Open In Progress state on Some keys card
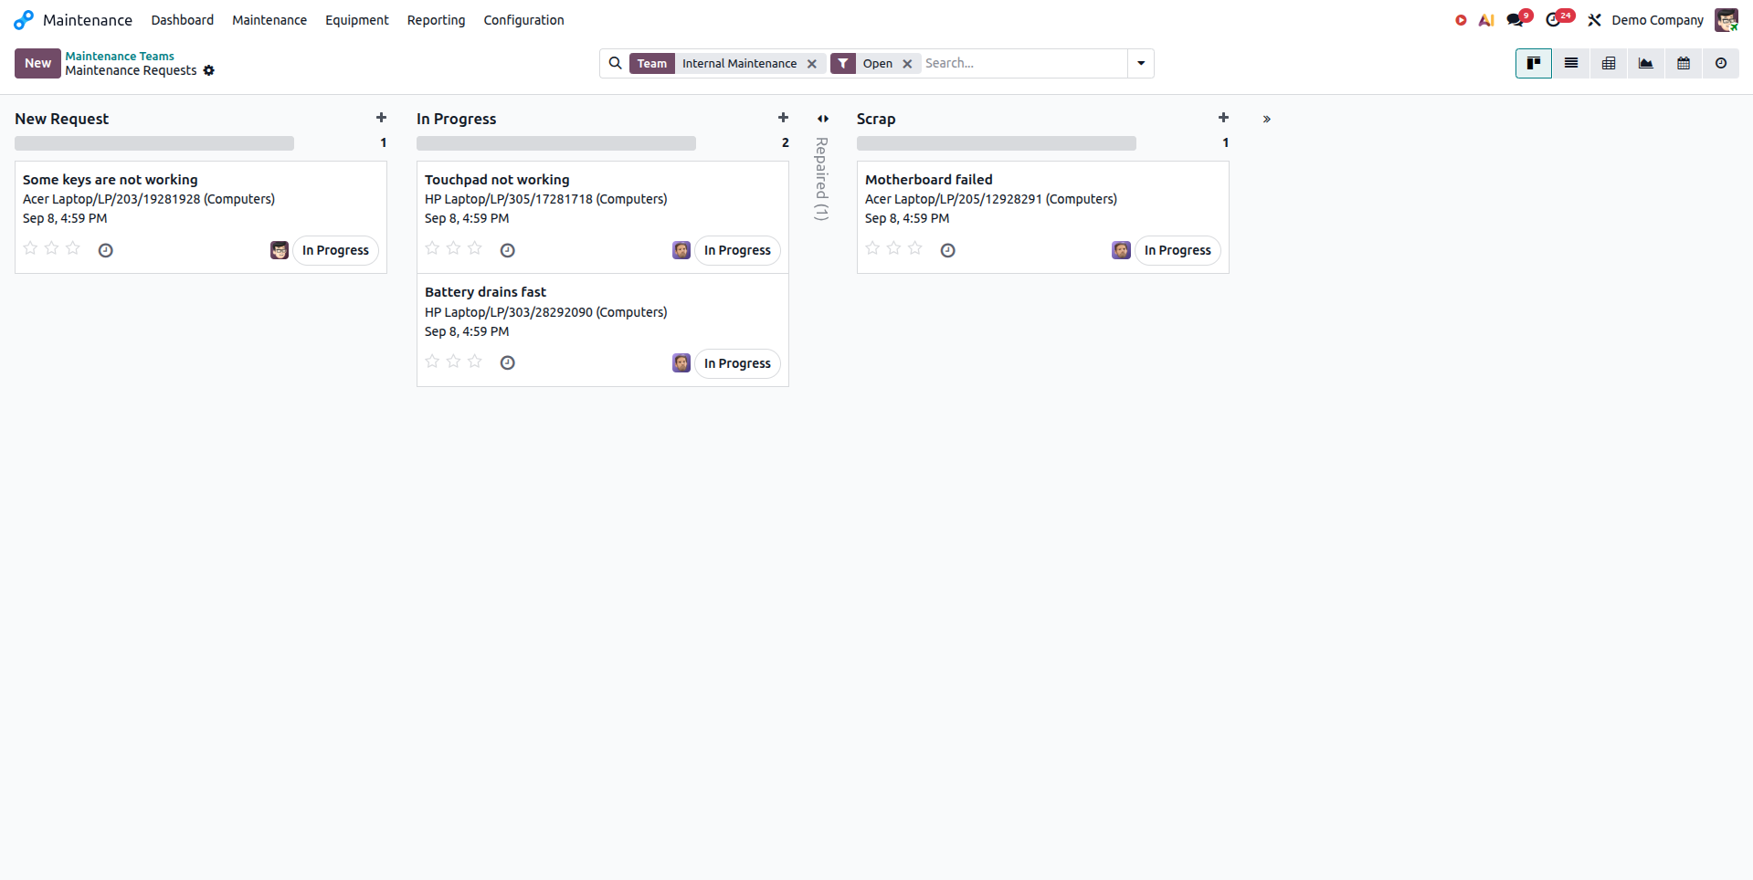Image resolution: width=1753 pixels, height=880 pixels. click(335, 250)
